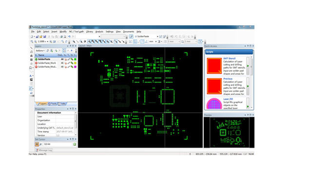
Task: Toggle the highlighted layer sort icon in Layers toolbar
Action: [x=64, y=51]
